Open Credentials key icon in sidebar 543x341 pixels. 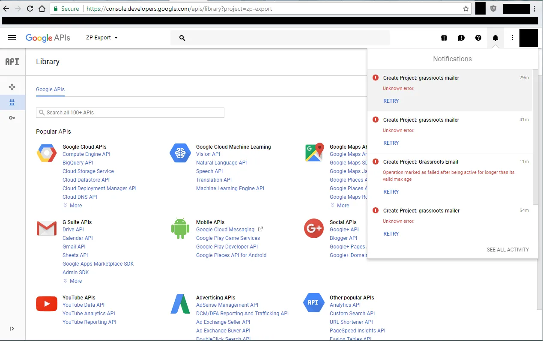click(x=12, y=118)
